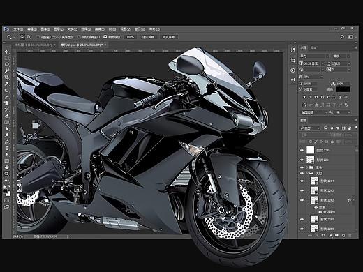
Task: Switch to the 段落 (Paragraph) panel tab
Action: 313,47
